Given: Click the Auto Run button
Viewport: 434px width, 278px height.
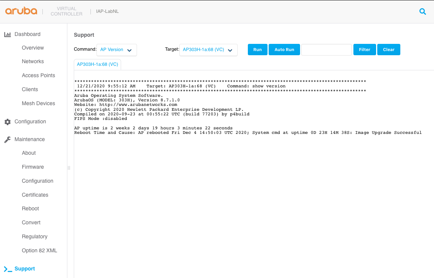Looking at the screenshot, I should coord(284,50).
